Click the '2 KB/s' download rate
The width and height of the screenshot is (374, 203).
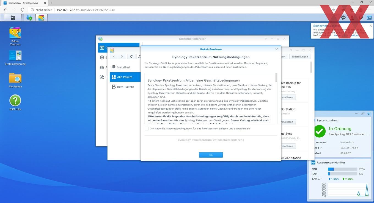click(x=348, y=179)
